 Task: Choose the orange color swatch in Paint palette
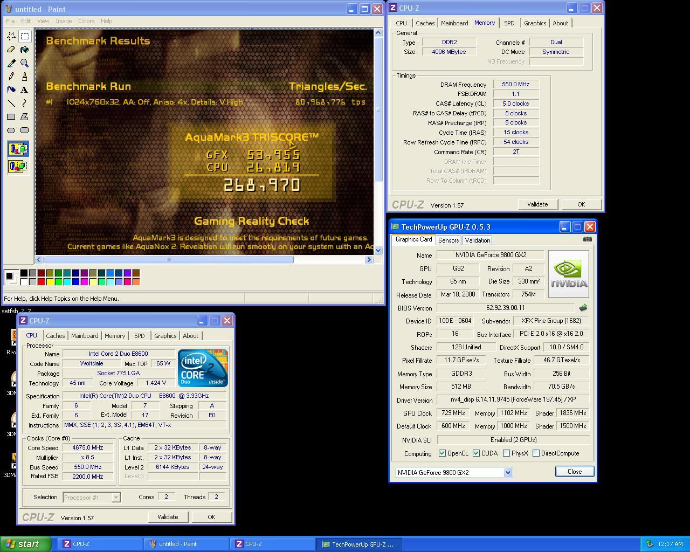tap(136, 282)
